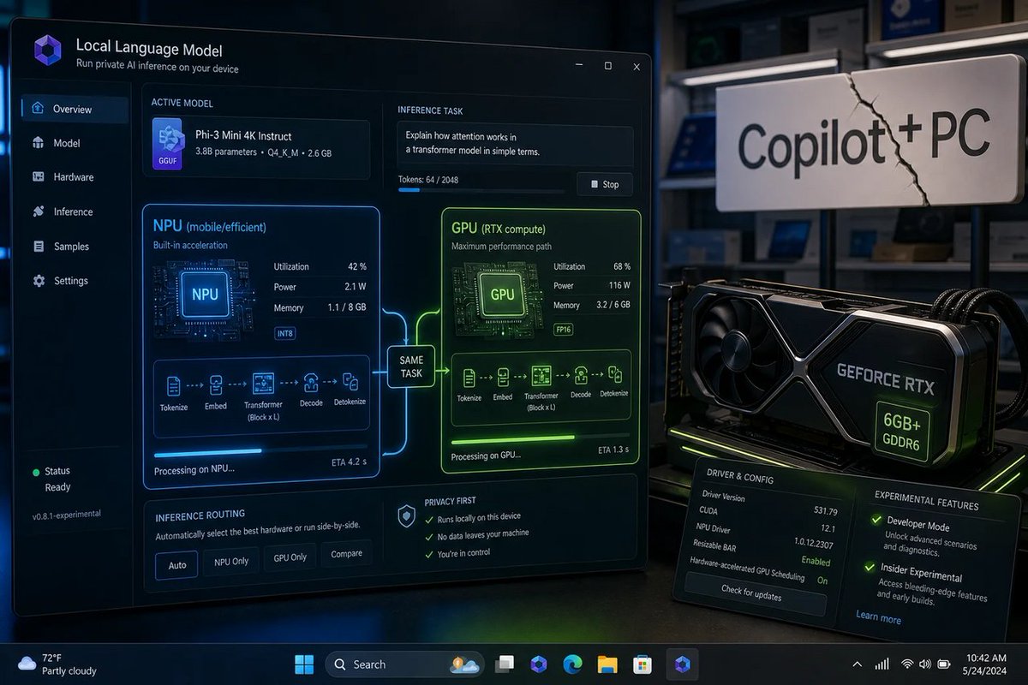The image size is (1028, 685).
Task: Click the green Enabled status value
Action: (x=816, y=561)
